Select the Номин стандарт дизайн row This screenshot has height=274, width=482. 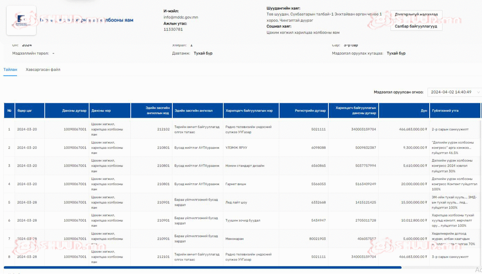tap(244, 166)
